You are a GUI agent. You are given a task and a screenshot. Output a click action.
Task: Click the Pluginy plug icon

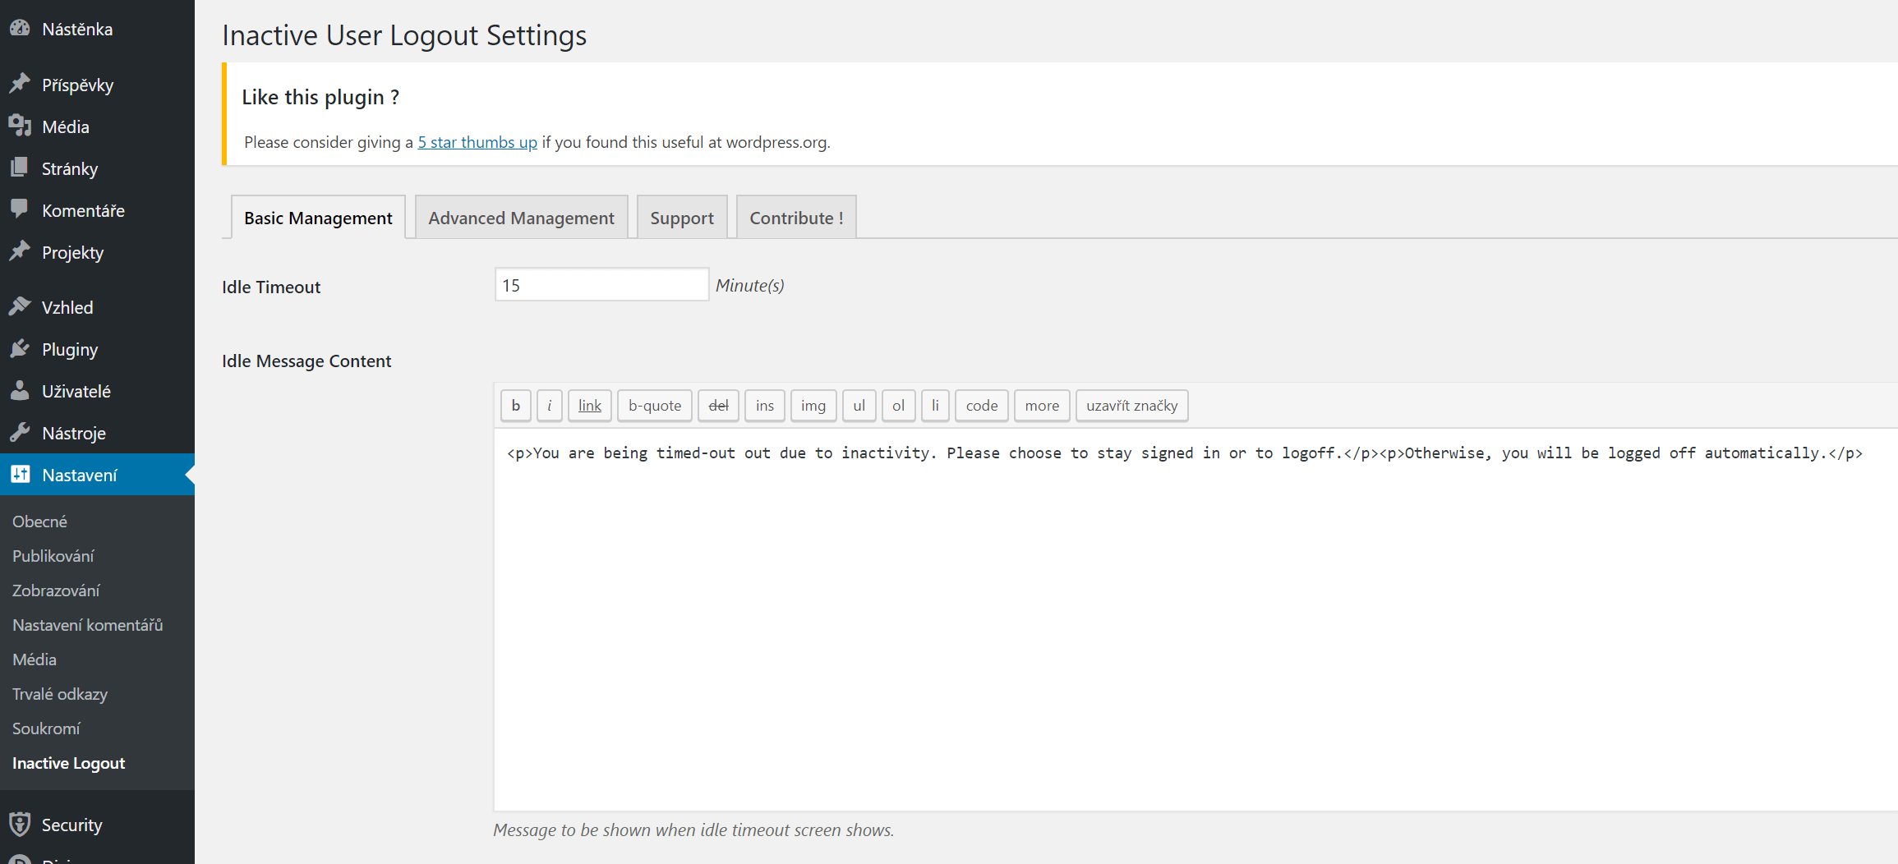click(21, 349)
